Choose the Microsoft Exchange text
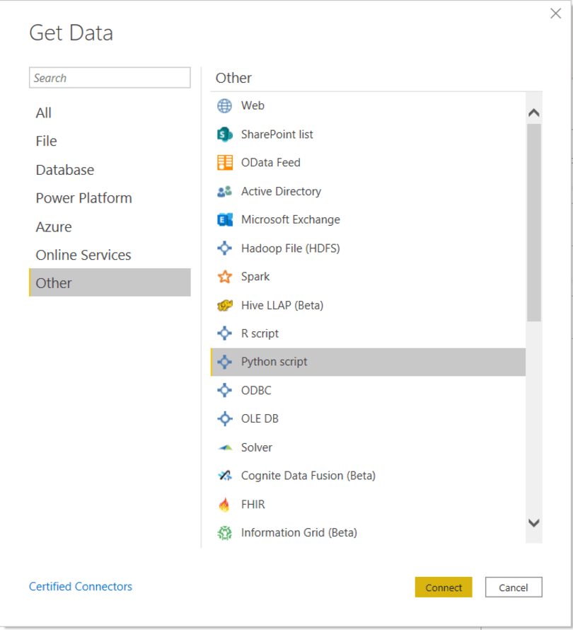573x630 pixels. click(290, 219)
